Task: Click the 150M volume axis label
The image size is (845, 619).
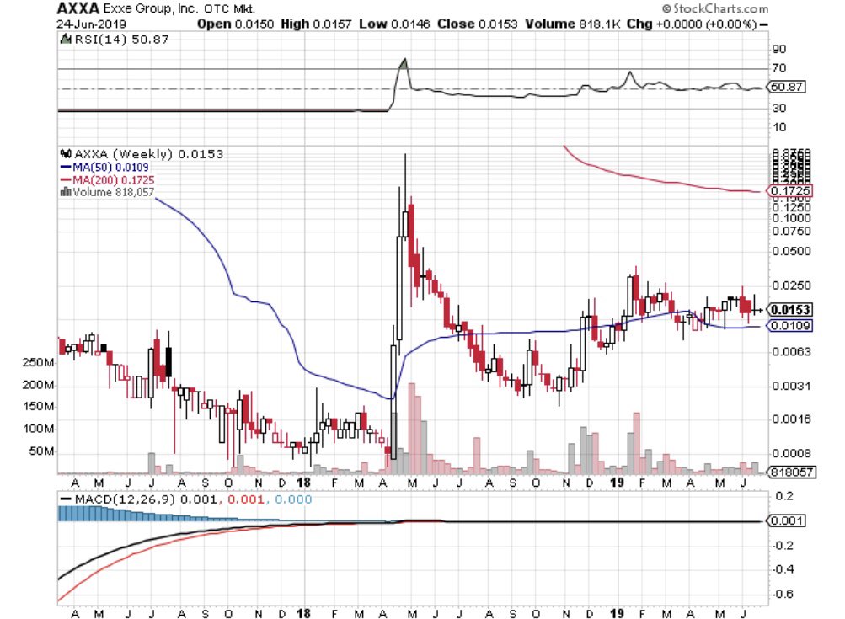Action: point(38,406)
